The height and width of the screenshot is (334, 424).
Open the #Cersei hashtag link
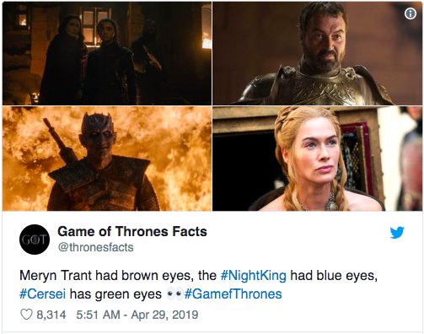pyautogui.click(x=42, y=294)
